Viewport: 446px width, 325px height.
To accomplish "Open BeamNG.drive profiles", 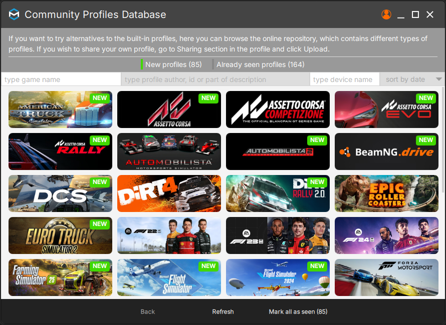I will click(x=386, y=151).
